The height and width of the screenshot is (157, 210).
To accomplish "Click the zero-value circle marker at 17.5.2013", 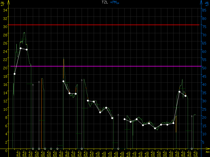I will coord(192,149).
